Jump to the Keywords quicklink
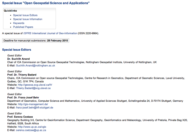Viewport: 193px width, 132px height. pos(19,23)
